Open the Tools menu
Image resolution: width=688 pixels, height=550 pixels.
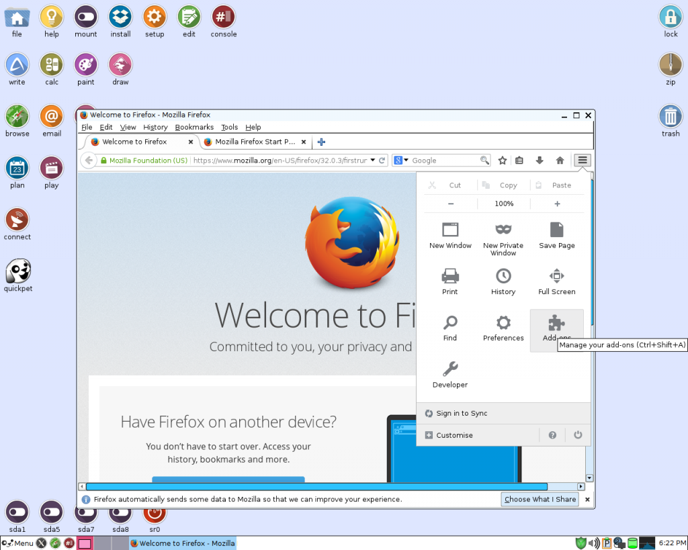[x=229, y=127]
